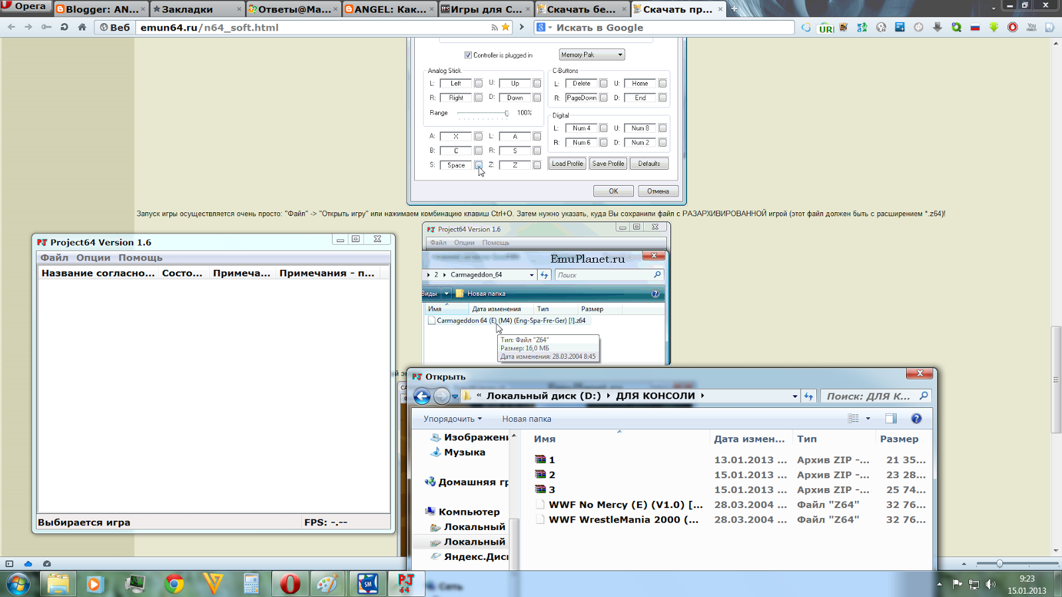Image resolution: width=1062 pixels, height=597 pixels.
Task: Click the Opera Link cloud status icon
Action: (x=28, y=564)
